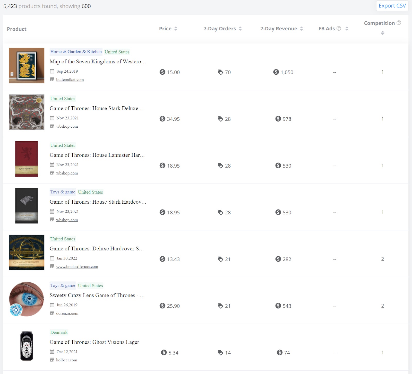Open the butteredkat.com store link
Viewport: 412px width, 374px height.
pyautogui.click(x=70, y=80)
